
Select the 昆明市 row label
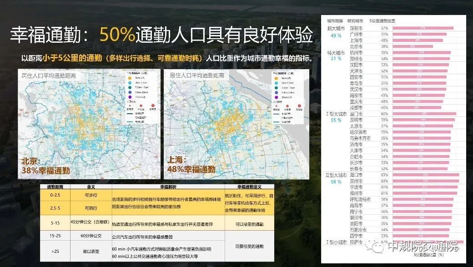356,120
